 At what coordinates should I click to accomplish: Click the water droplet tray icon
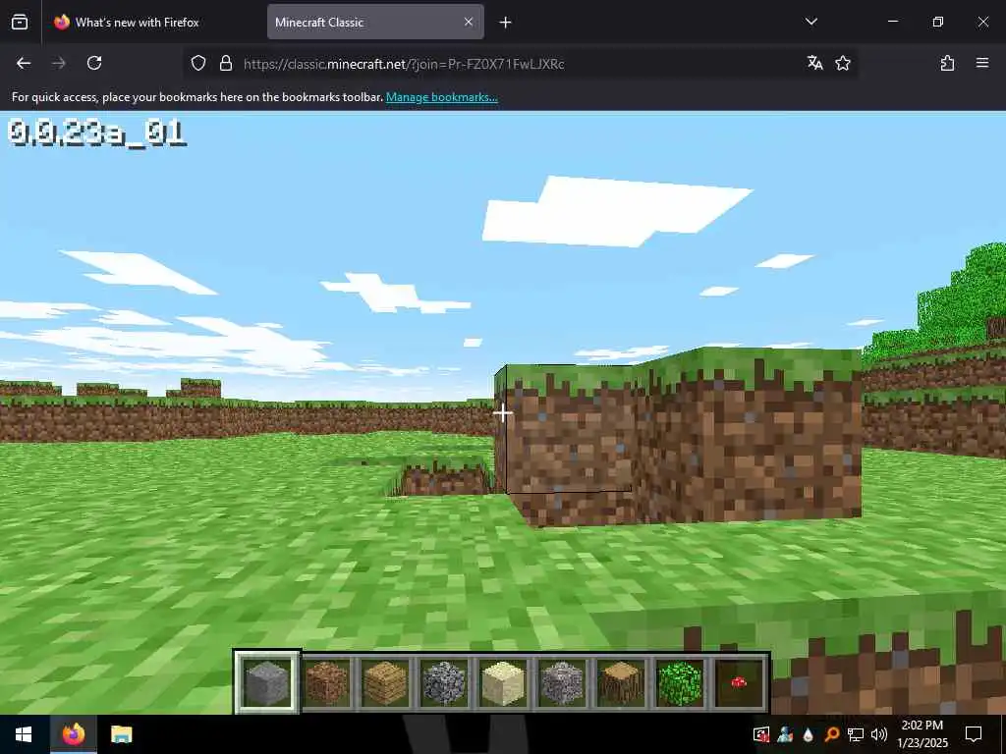(x=808, y=734)
